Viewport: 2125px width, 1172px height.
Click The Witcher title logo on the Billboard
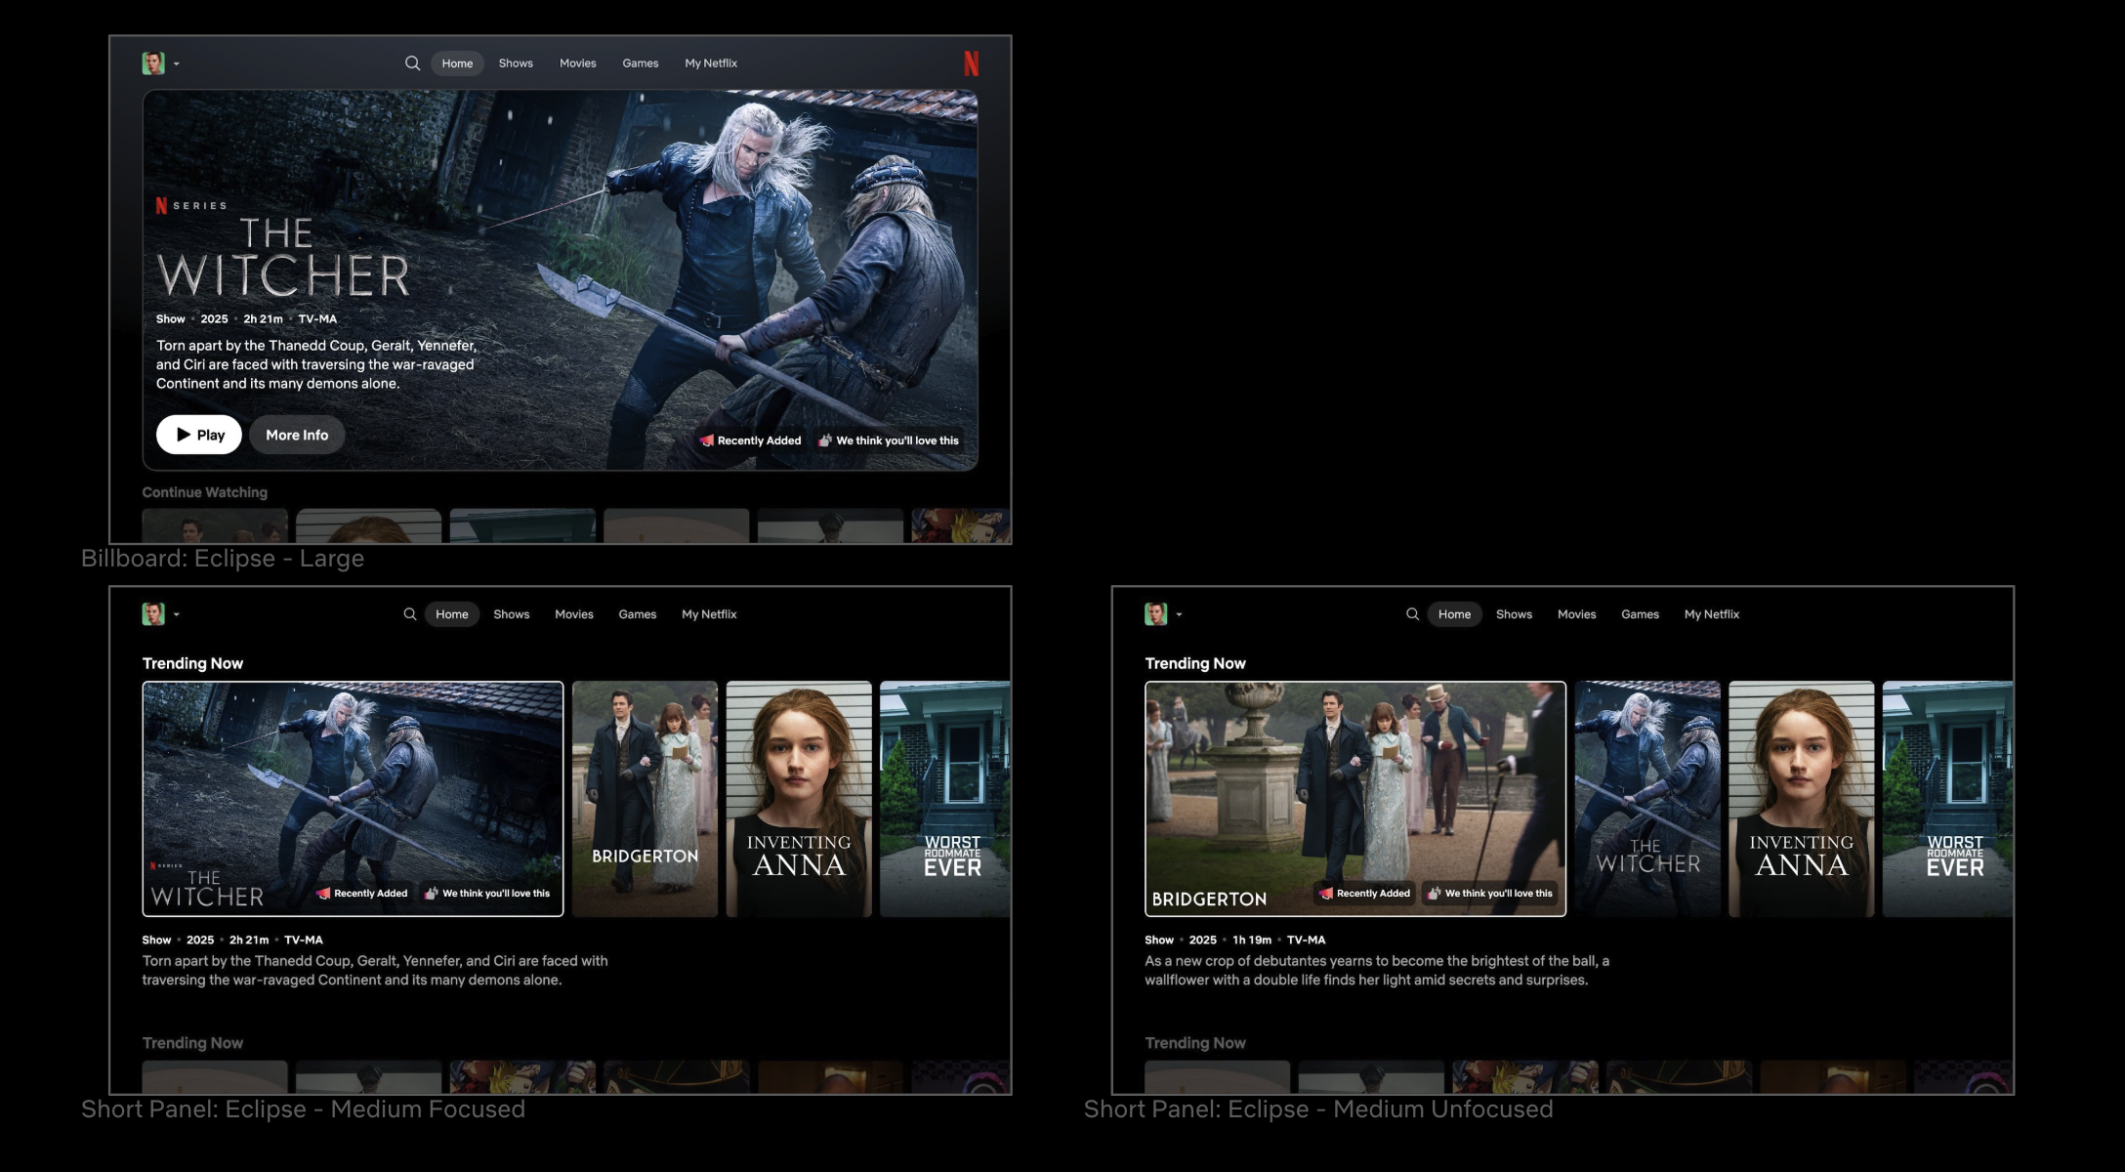tap(283, 257)
